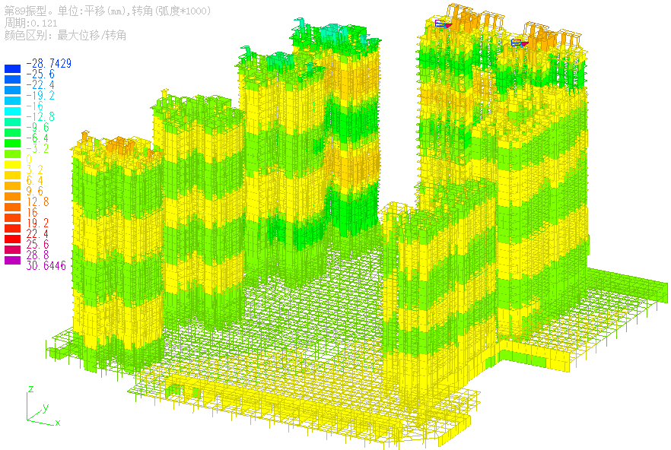Screen dimensions: 671x450
Task: Select the purple swatch ending the legend
Action: pyautogui.click(x=12, y=260)
